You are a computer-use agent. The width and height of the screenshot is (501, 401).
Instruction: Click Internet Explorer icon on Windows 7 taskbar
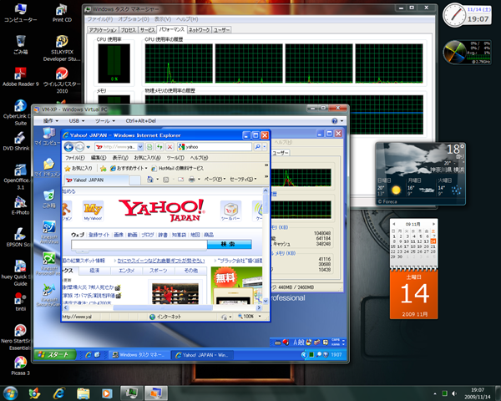[58, 392]
